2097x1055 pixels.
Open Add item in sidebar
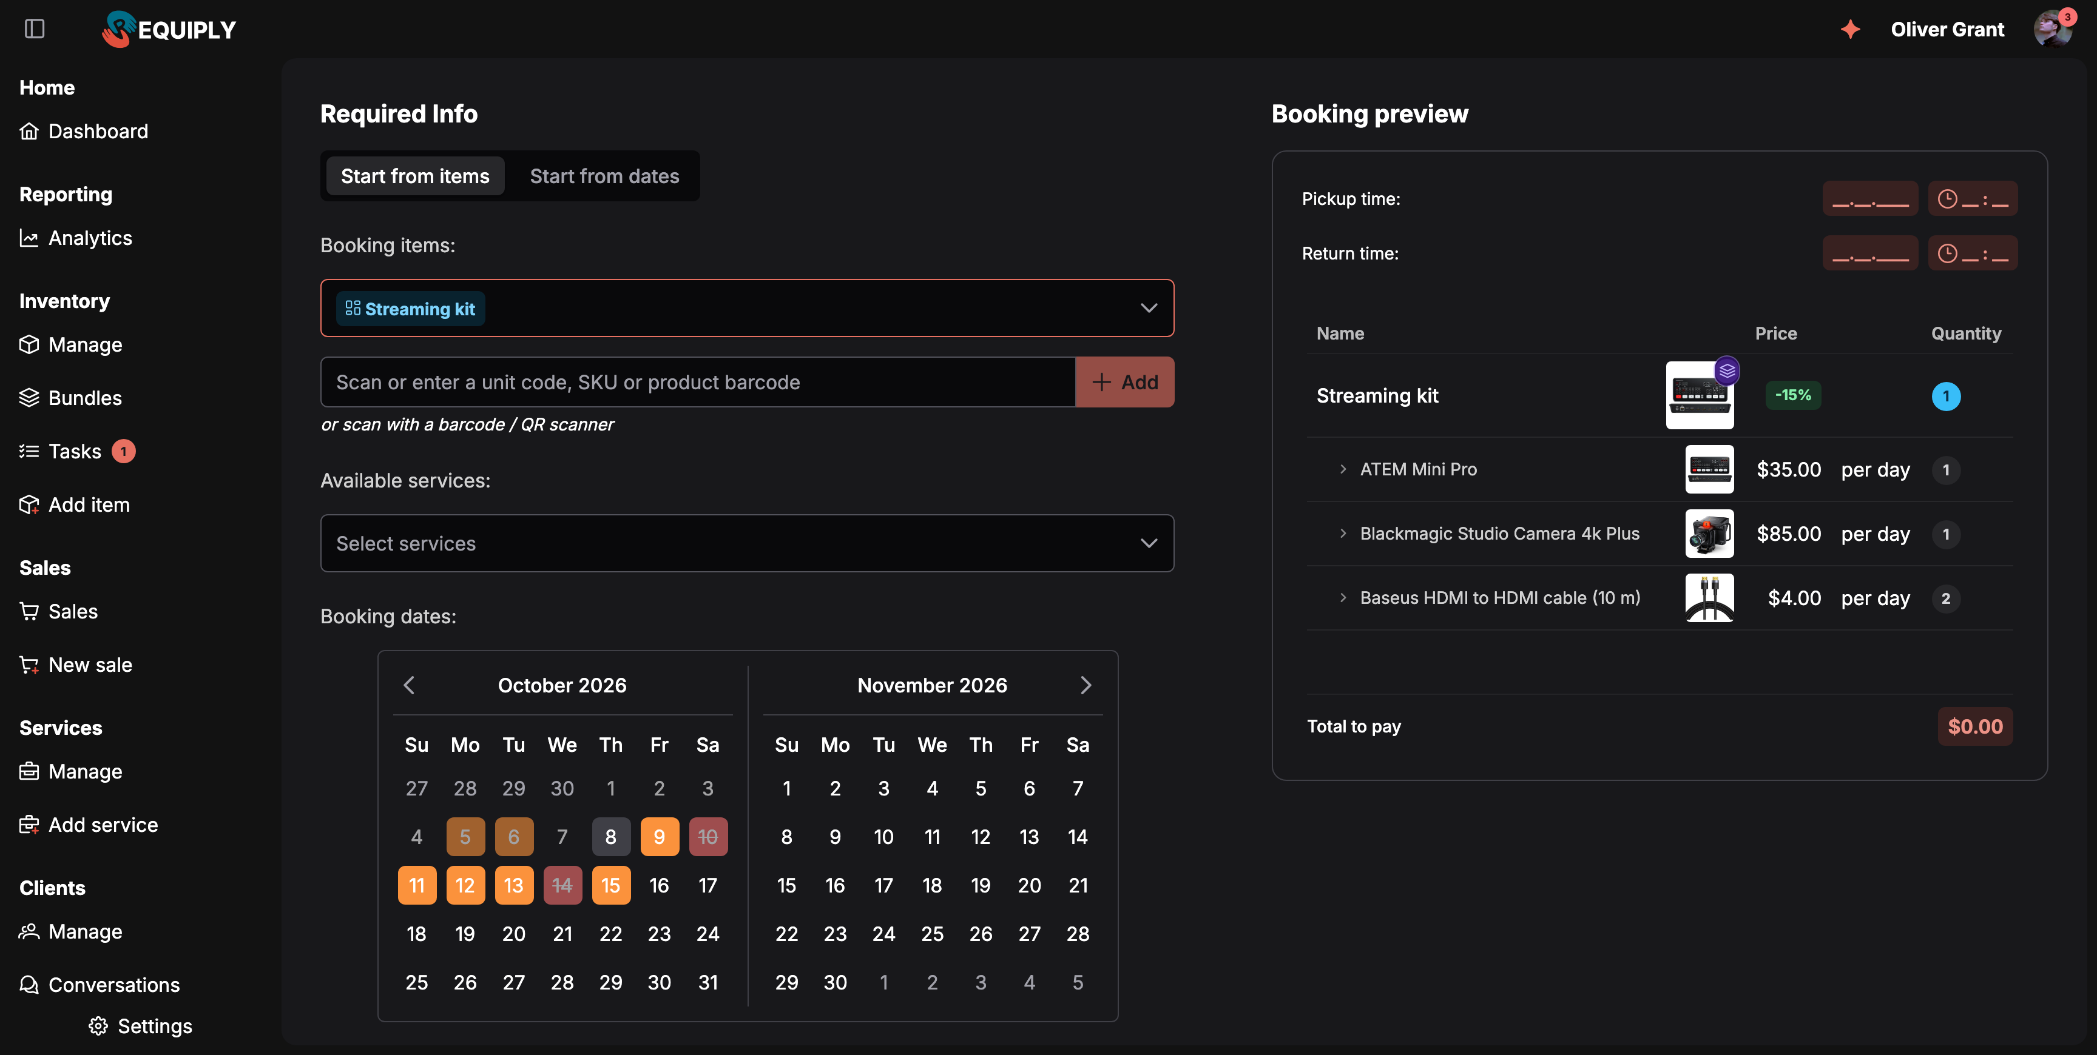(x=75, y=504)
